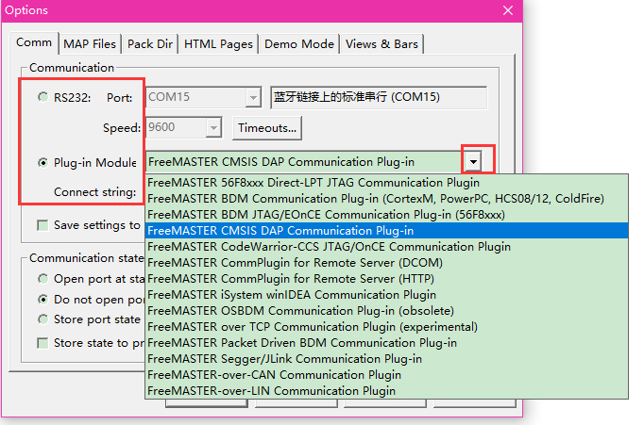This screenshot has width=644, height=425.
Task: Open the 9600 speed dropdown
Action: point(213,128)
